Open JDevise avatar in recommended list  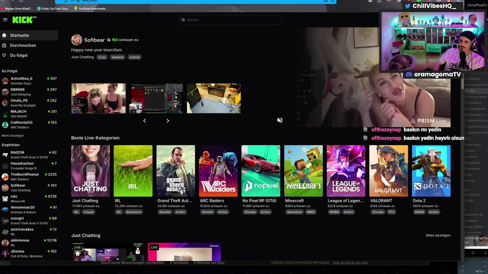pyautogui.click(x=5, y=253)
